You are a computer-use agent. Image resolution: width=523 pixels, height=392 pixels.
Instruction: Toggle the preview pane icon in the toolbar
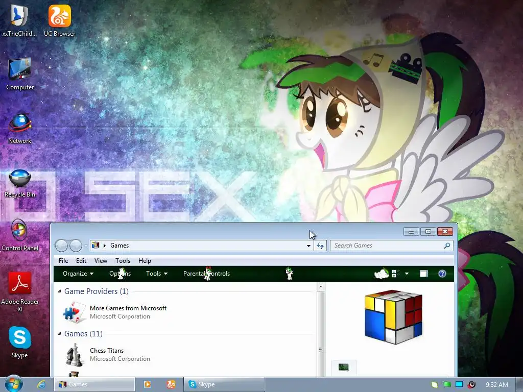pos(423,274)
